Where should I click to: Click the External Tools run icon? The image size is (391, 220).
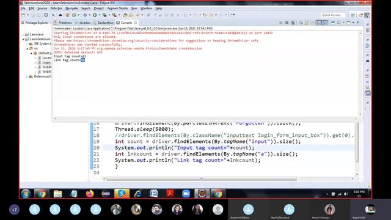click(114, 15)
